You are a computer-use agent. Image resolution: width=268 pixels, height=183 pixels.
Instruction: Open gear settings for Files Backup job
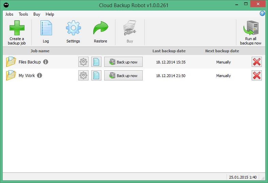(x=83, y=62)
